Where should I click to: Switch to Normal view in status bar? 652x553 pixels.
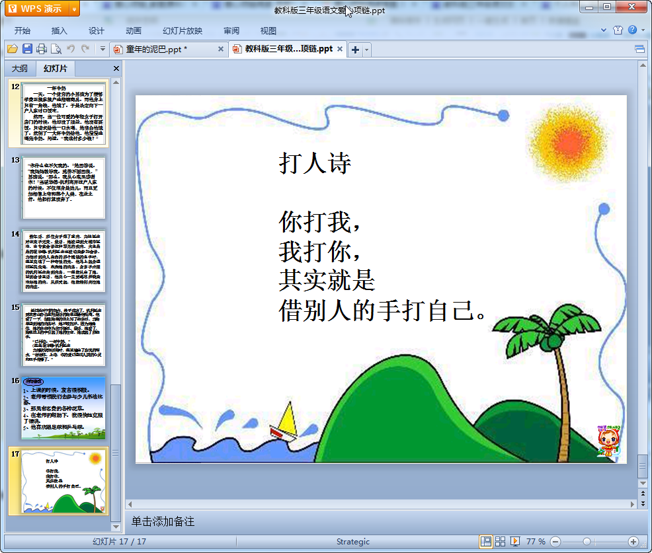486,542
